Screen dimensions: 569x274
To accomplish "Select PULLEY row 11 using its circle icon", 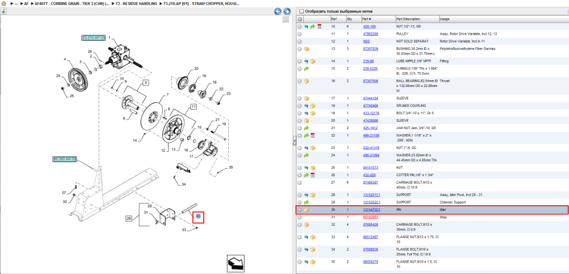I will pos(300,34).
